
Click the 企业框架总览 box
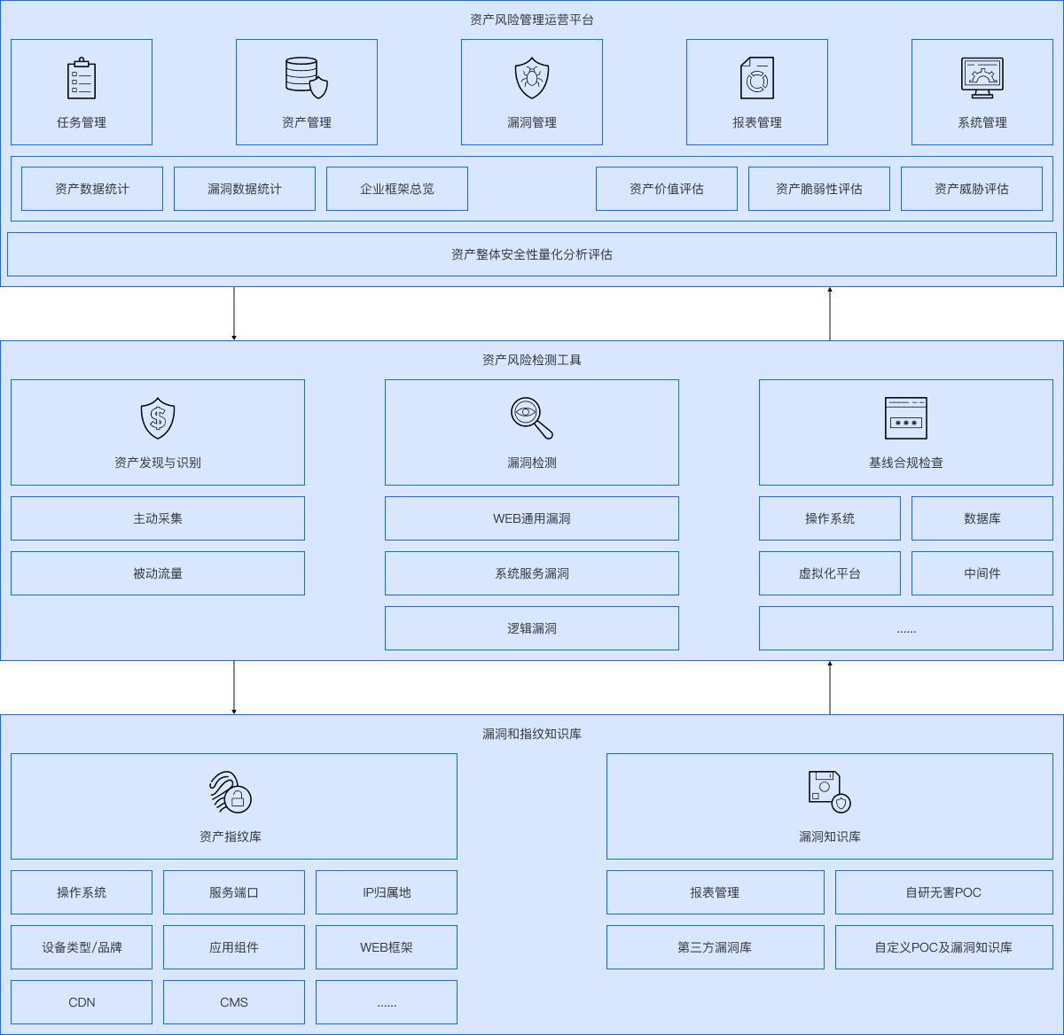pos(397,189)
